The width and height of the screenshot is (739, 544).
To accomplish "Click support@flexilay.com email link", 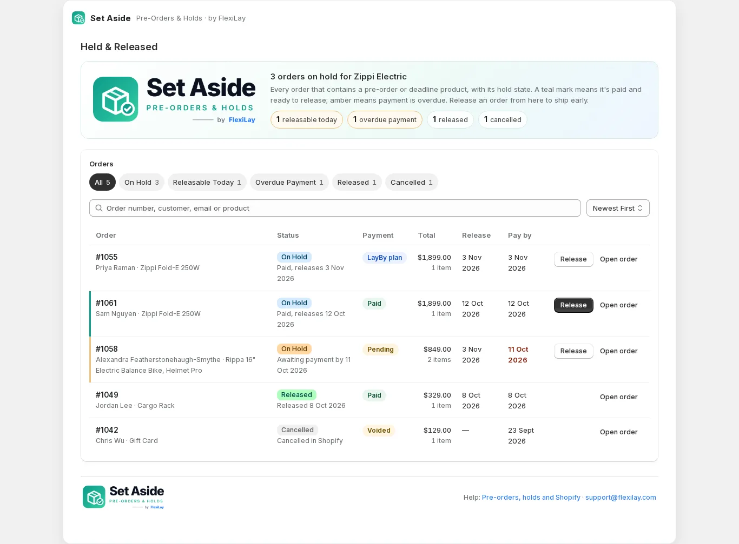I will pyautogui.click(x=621, y=498).
